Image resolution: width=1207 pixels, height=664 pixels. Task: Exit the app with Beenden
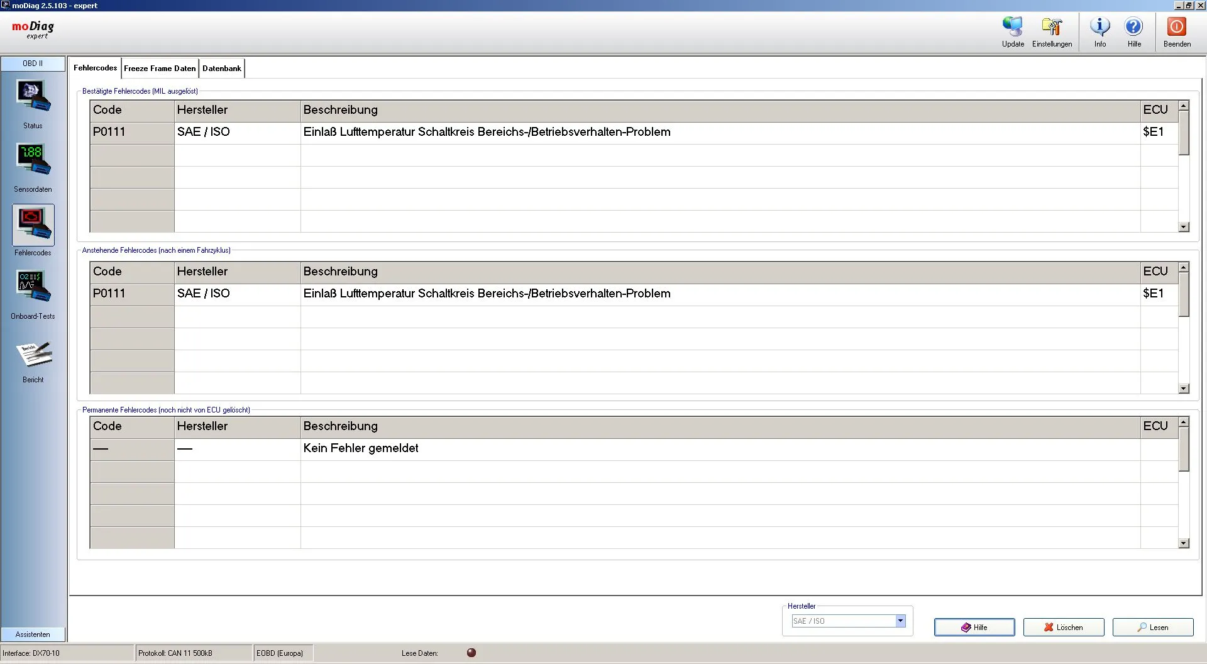1177,31
